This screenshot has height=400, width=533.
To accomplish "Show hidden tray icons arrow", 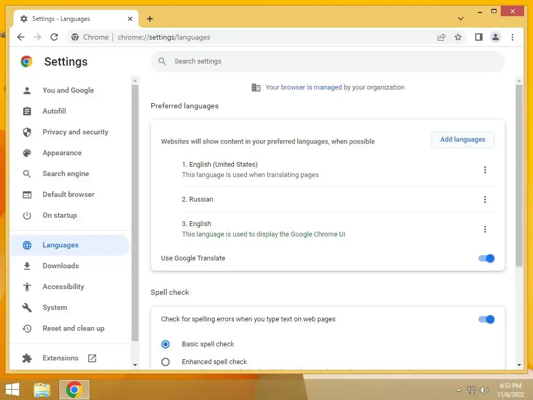I will click(459, 390).
